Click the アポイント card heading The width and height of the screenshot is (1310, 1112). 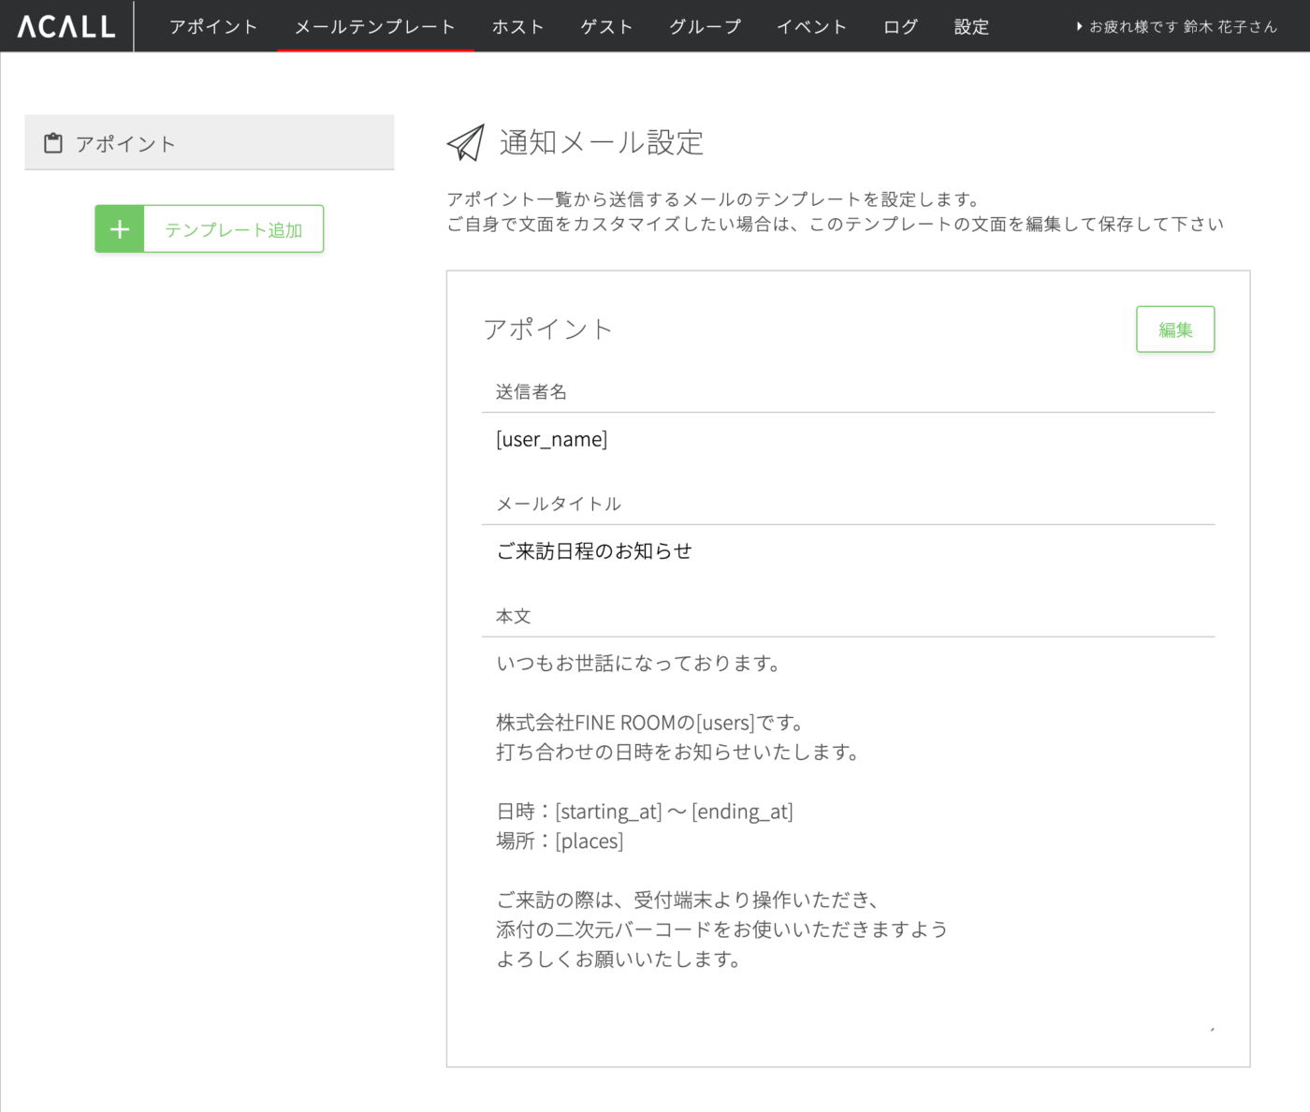[x=547, y=329]
